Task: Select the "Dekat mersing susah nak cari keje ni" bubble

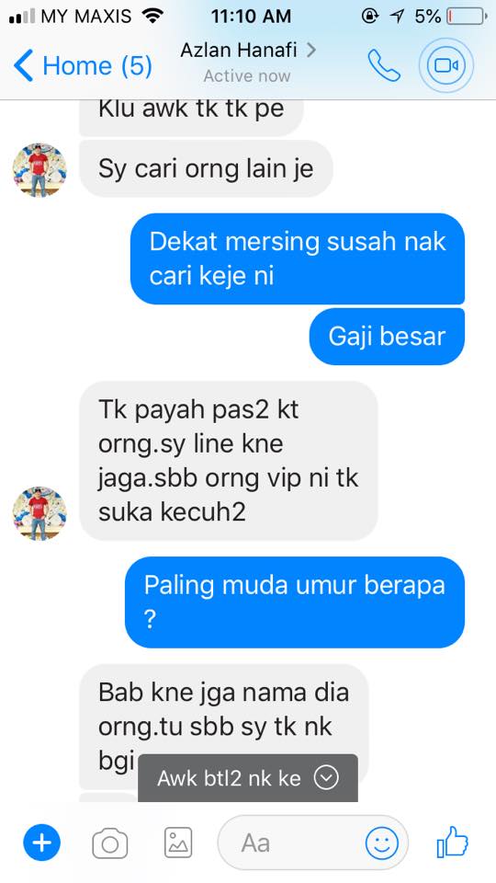Action: [x=298, y=258]
